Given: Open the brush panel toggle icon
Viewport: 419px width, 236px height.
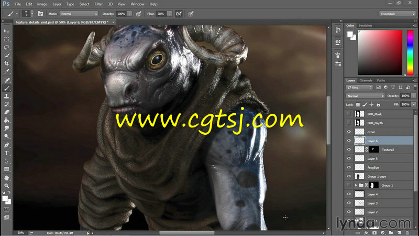Looking at the screenshot, I should [40, 14].
